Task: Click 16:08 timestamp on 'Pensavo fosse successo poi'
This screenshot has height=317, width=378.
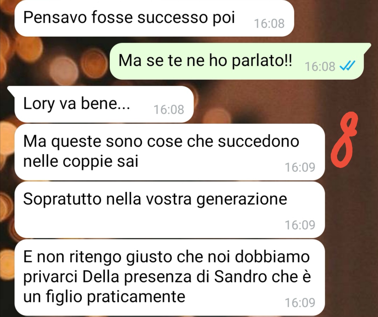Action: pos(269,24)
